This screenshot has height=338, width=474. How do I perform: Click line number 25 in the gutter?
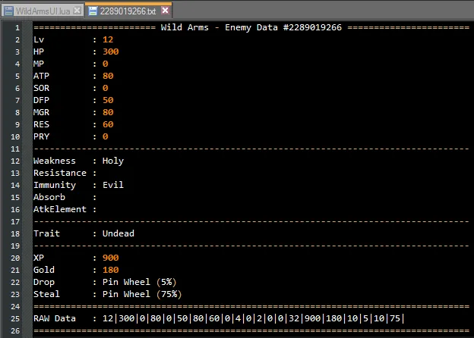(x=15, y=319)
